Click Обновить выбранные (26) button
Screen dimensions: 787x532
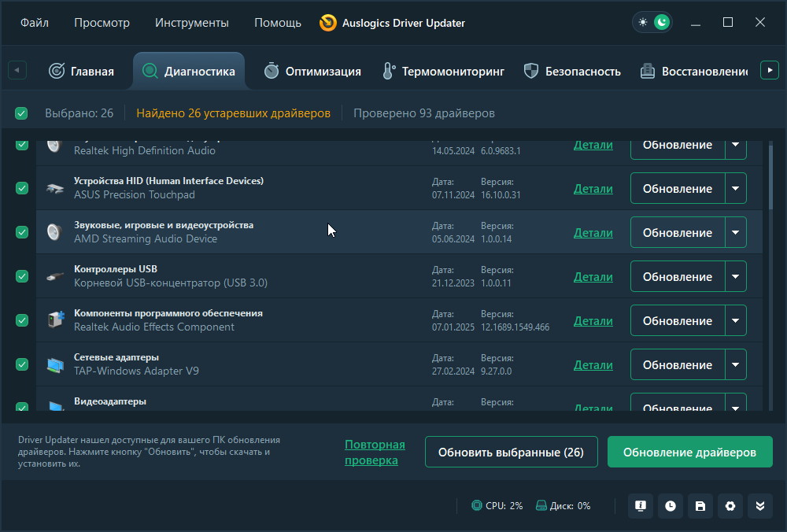512,452
